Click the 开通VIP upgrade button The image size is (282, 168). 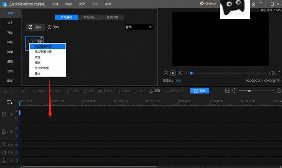tap(208, 4)
